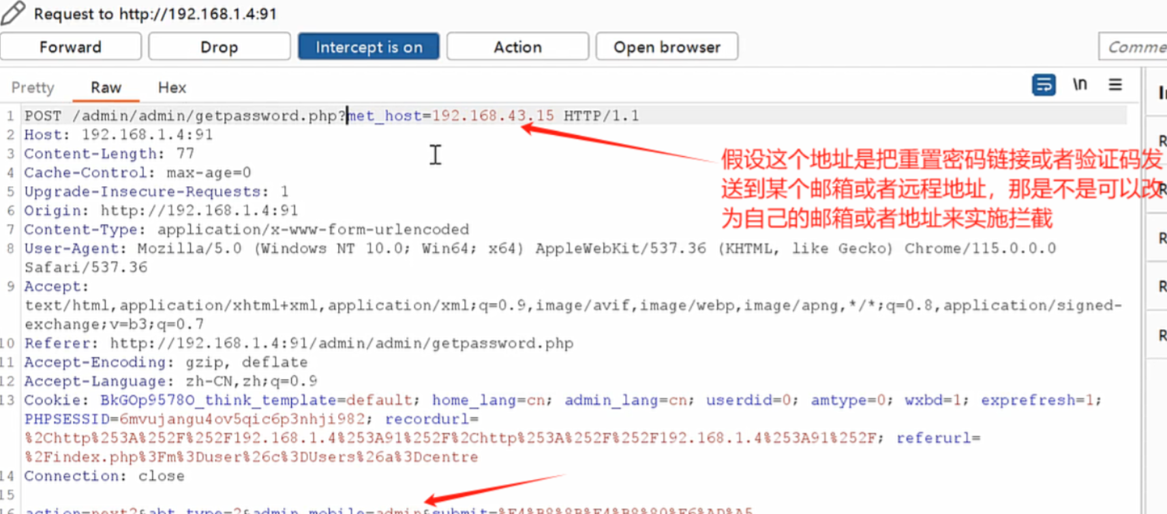
Task: Click the PHPSESSID cookie value
Action: click(x=244, y=419)
